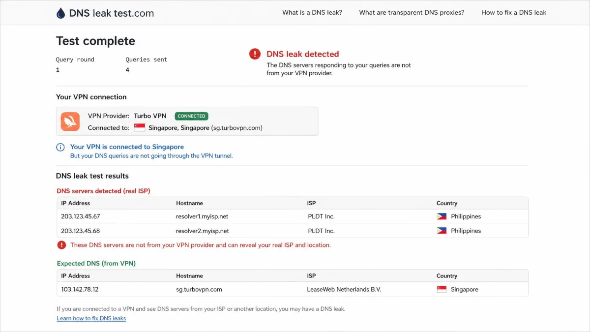The width and height of the screenshot is (590, 332).
Task: Click ISP column header in detected servers table
Action: (x=311, y=203)
